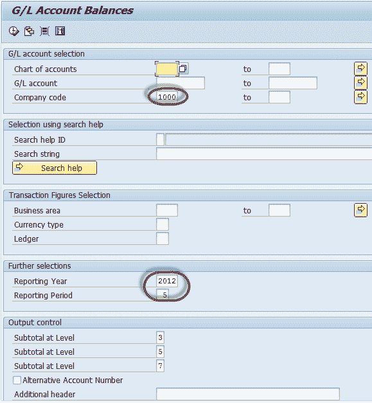Image resolution: width=372 pixels, height=403 pixels.
Task: Click the Currency type field
Action: (163, 224)
